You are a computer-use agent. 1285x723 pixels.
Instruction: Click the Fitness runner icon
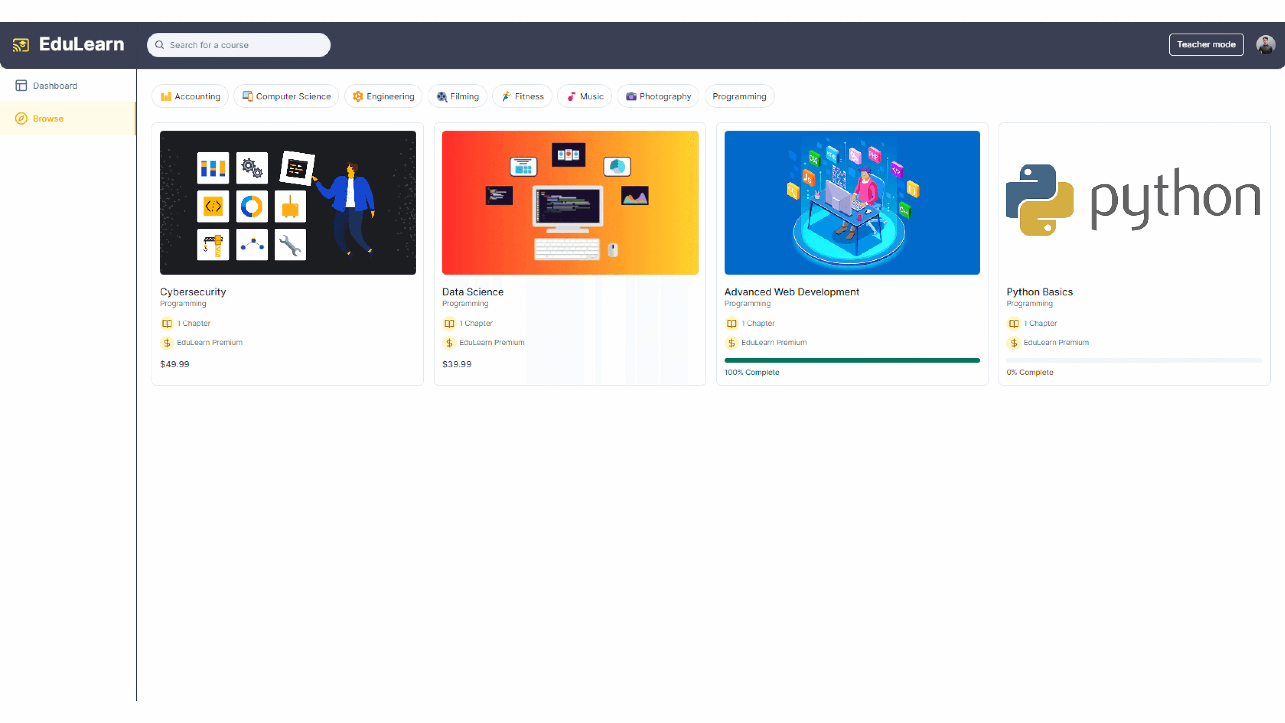tap(506, 96)
